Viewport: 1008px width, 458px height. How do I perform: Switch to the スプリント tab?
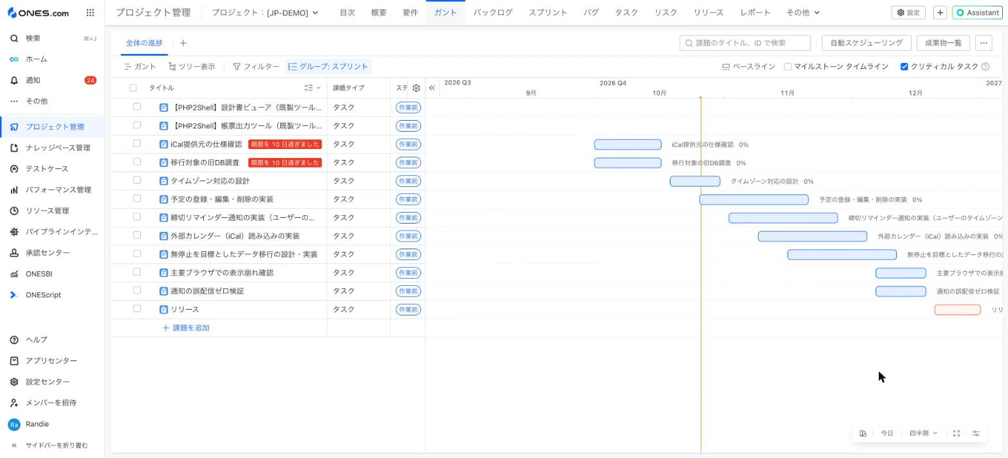(x=548, y=13)
